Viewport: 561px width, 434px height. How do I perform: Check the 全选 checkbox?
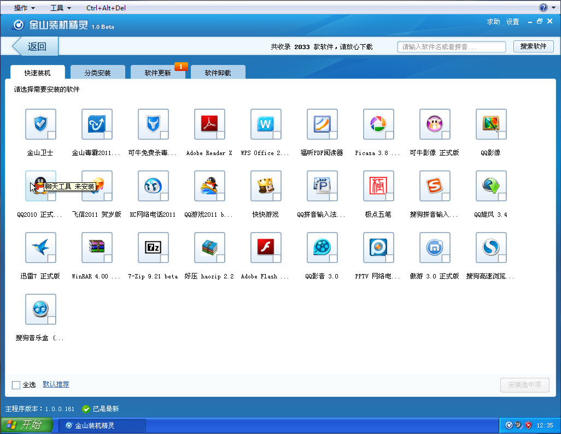click(x=16, y=385)
